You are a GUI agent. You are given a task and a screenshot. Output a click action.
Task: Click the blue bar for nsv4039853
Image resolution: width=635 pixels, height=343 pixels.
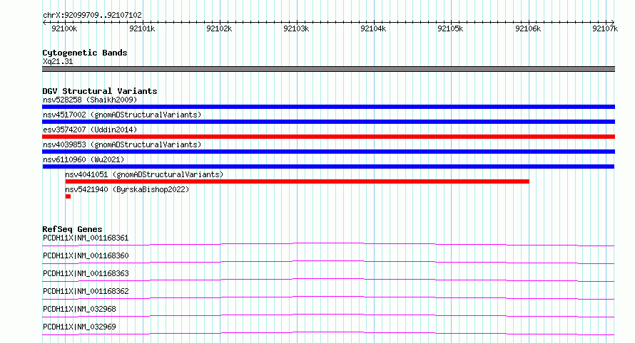coord(328,152)
